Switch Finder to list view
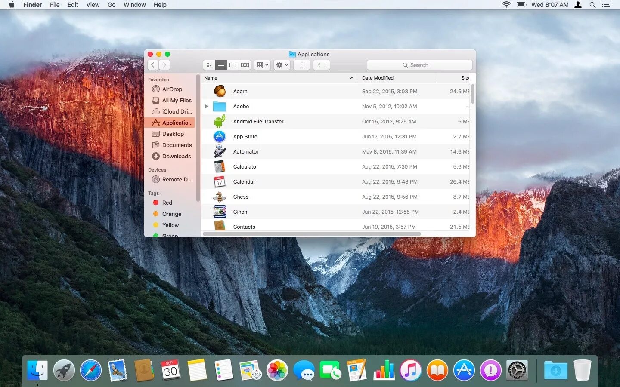620x387 pixels. click(x=221, y=65)
